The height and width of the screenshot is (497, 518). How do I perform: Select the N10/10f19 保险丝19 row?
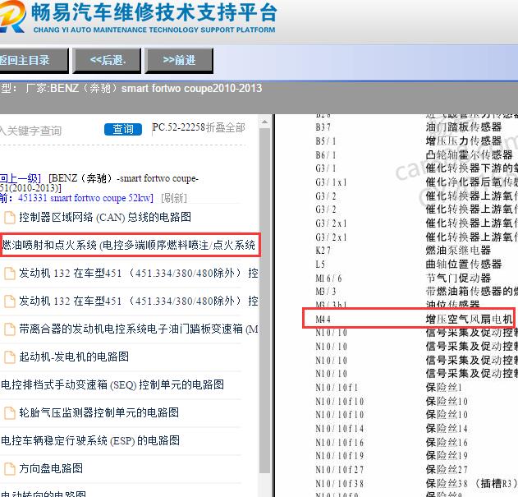(x=392, y=456)
